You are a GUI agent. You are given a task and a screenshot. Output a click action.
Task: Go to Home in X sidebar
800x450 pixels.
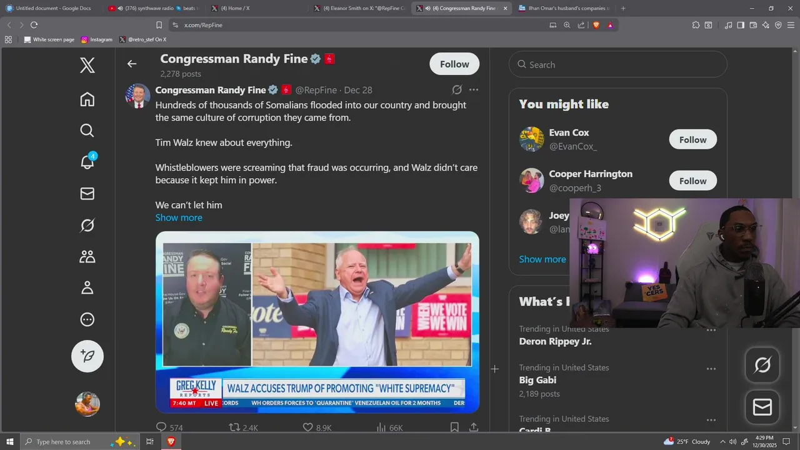tap(87, 99)
